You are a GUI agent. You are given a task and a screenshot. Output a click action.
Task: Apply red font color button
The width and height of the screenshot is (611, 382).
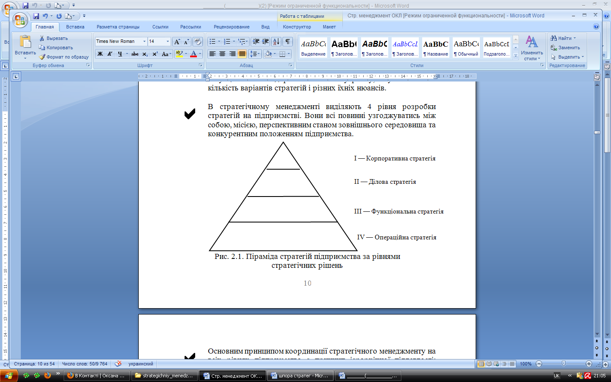(x=193, y=54)
